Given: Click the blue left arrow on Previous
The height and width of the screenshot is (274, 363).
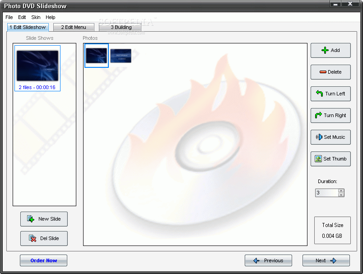Looking at the screenshot, I should 256,260.
